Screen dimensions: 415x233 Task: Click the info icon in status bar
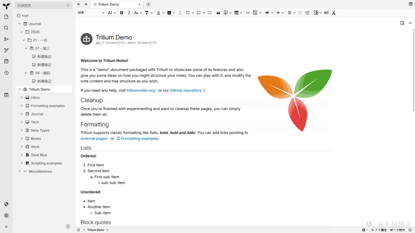(410, 230)
